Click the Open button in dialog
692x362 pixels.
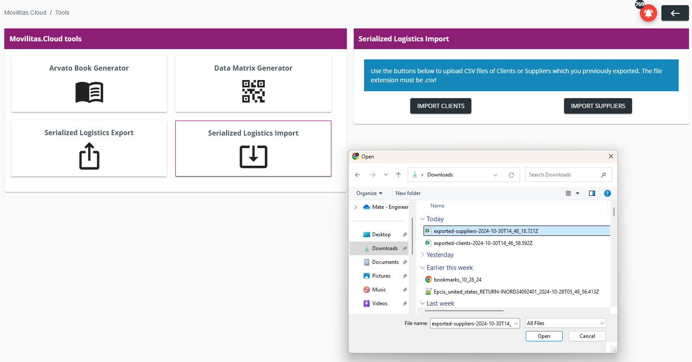pos(544,336)
